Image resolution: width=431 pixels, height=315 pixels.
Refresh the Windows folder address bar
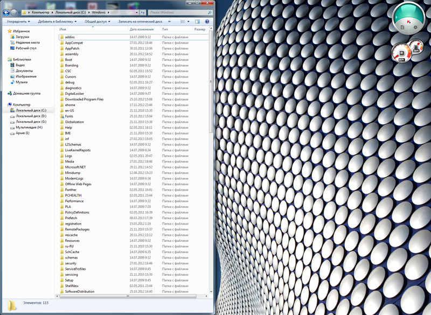click(143, 12)
